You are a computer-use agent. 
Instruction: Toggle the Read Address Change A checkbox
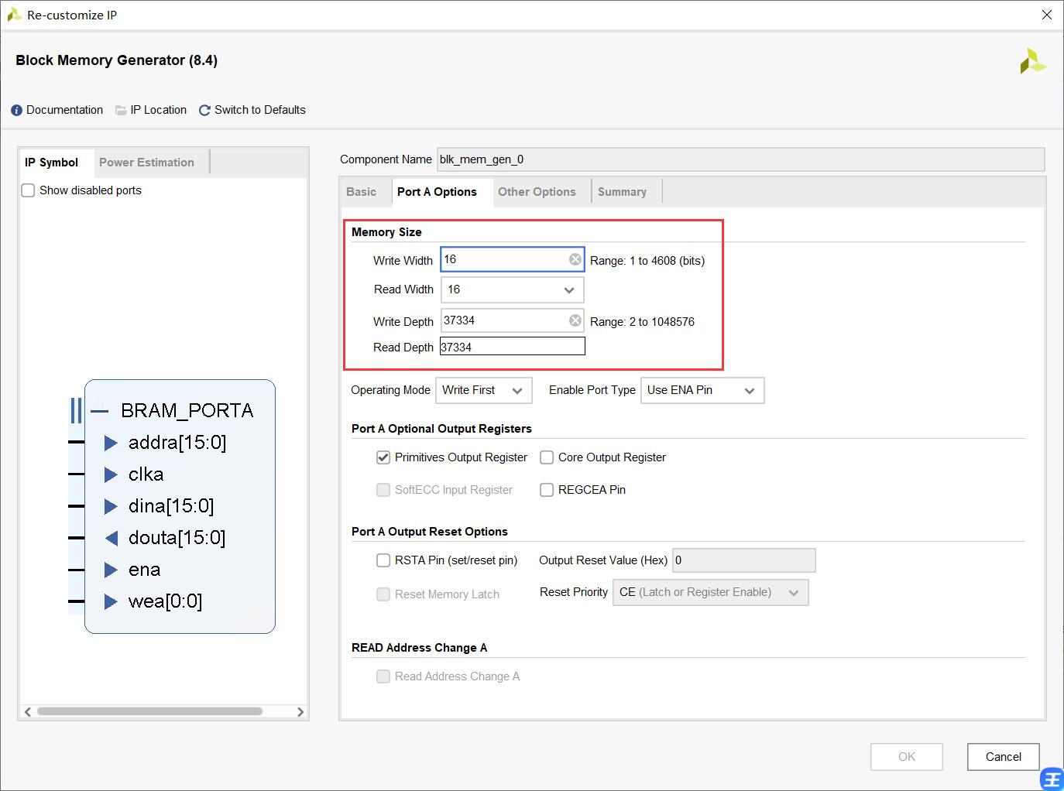click(x=383, y=676)
